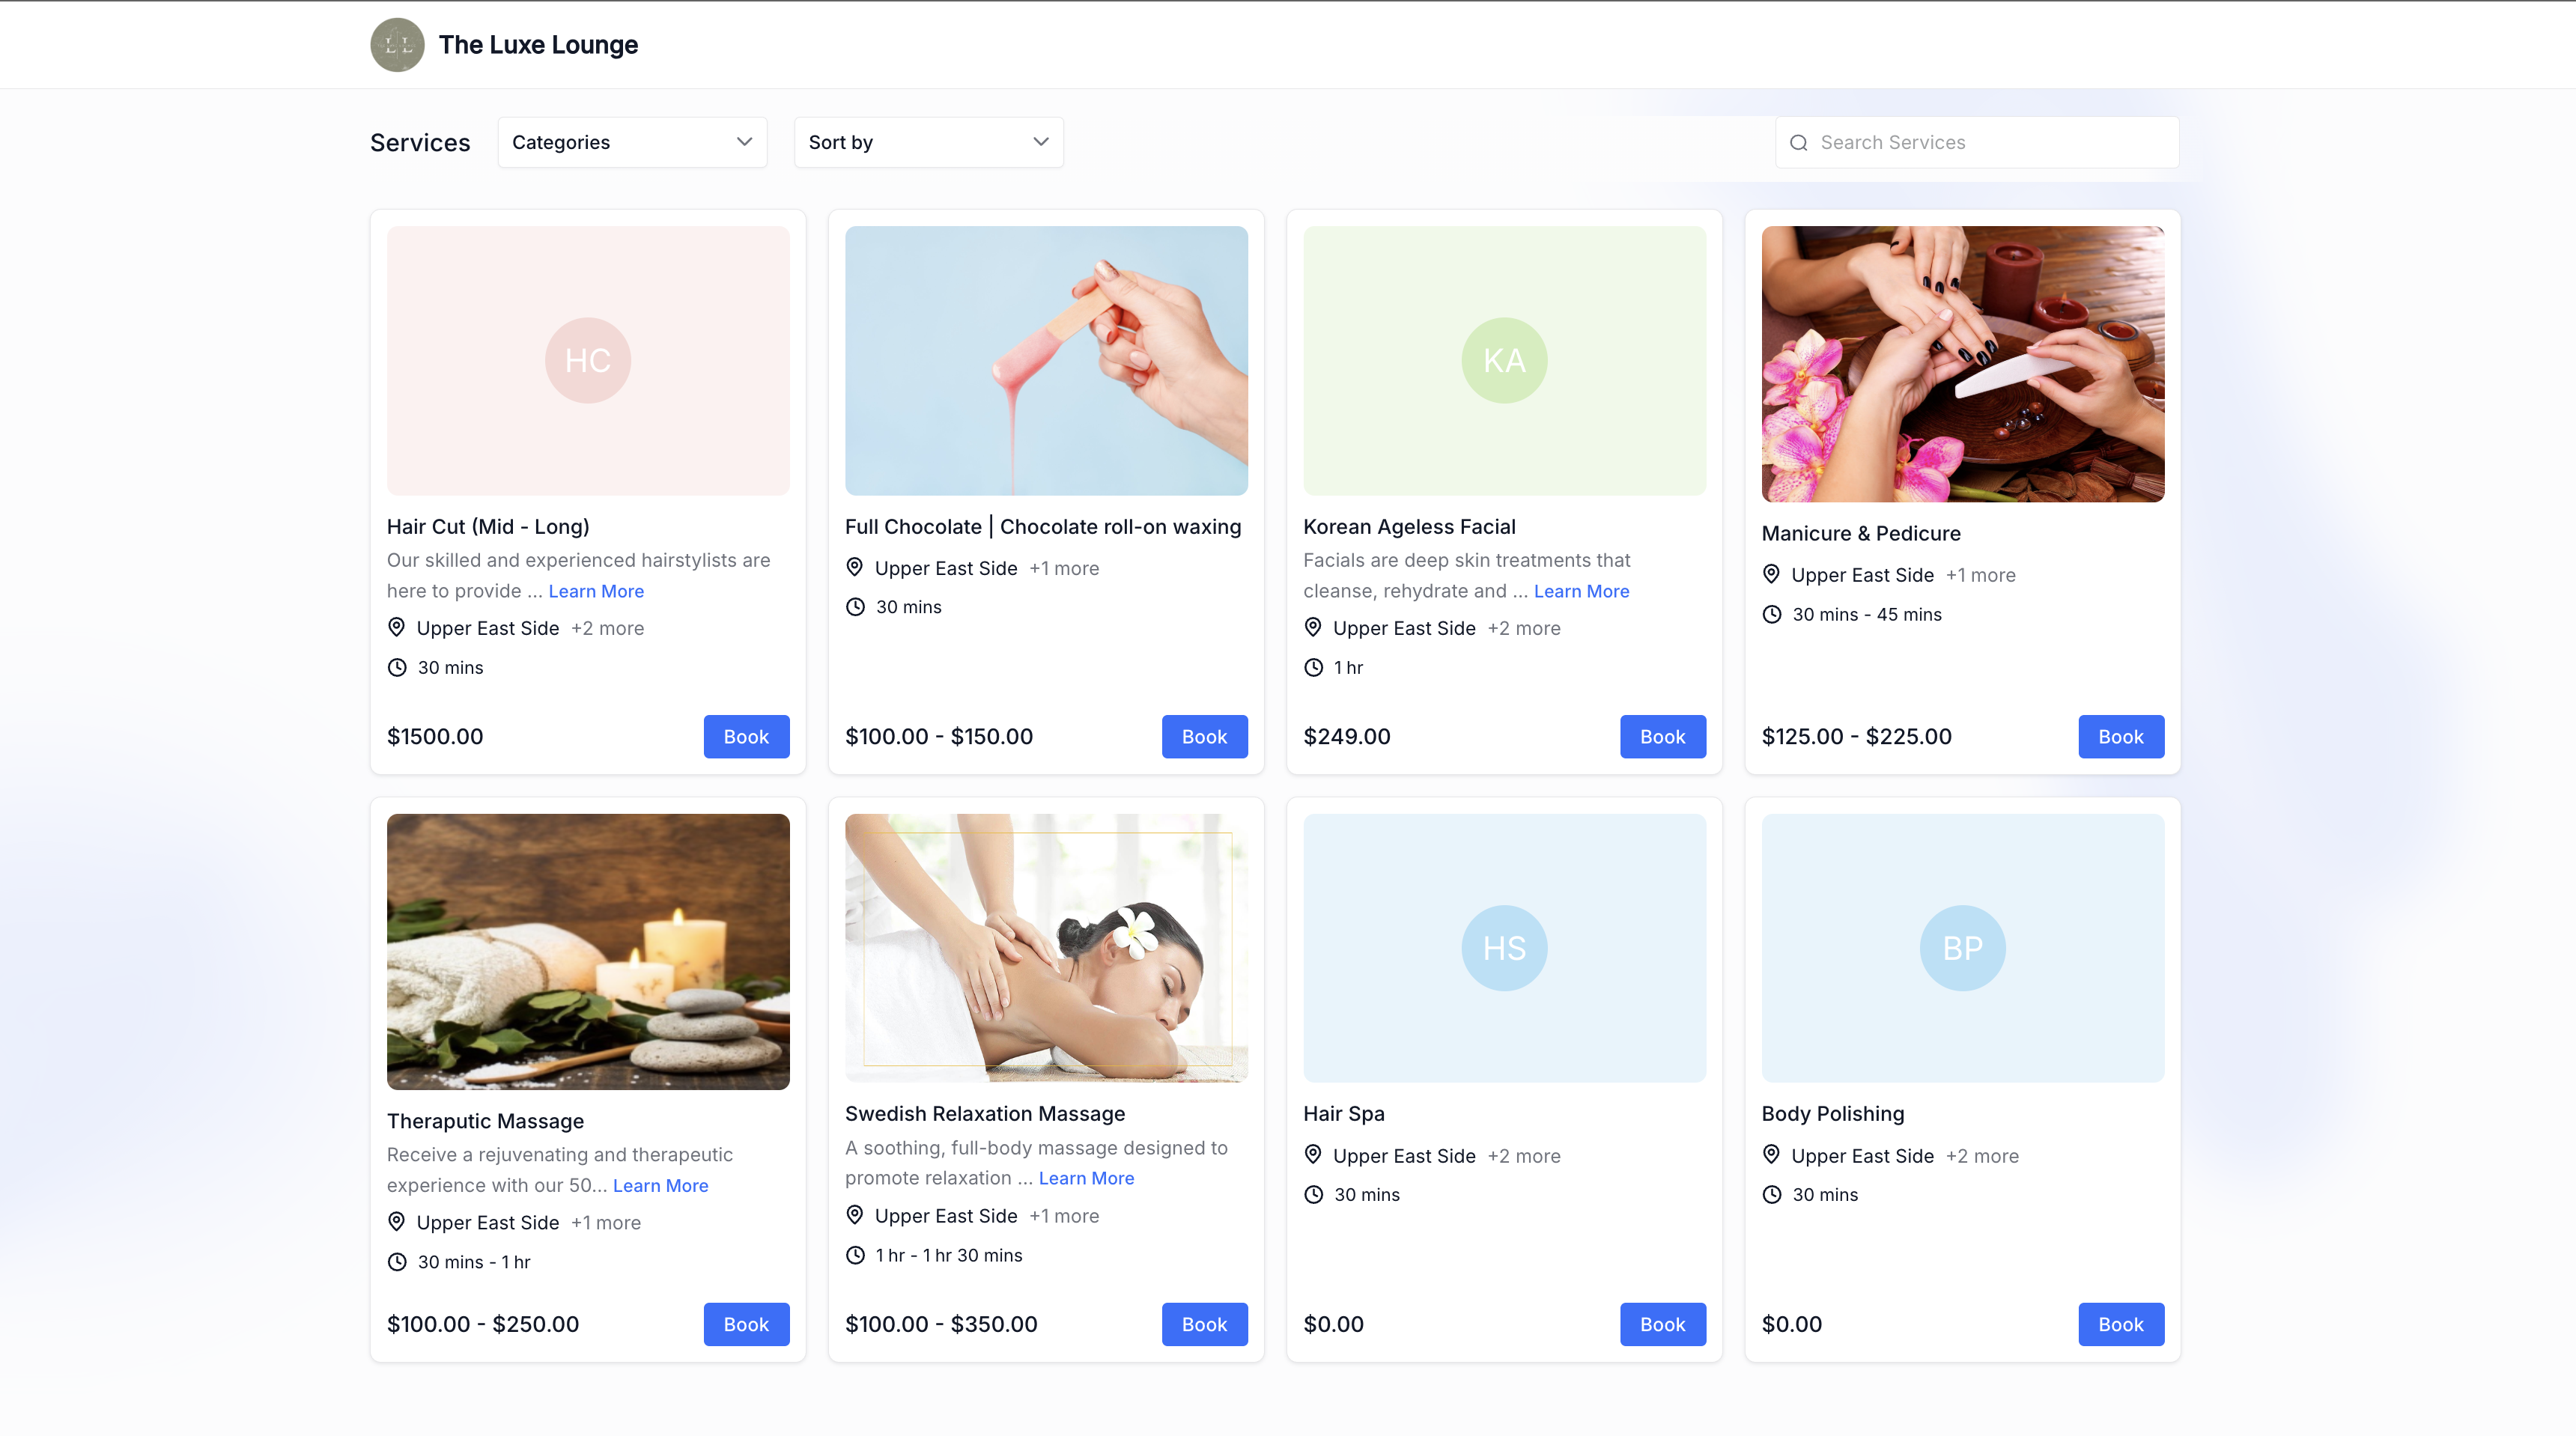Click the KA avatar on Korean Facial card
The height and width of the screenshot is (1436, 2576).
click(1503, 360)
